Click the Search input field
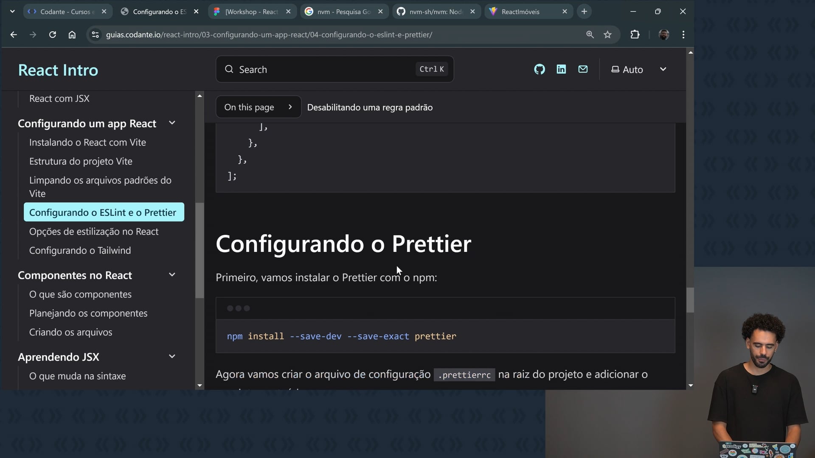815x458 pixels. pos(323,70)
